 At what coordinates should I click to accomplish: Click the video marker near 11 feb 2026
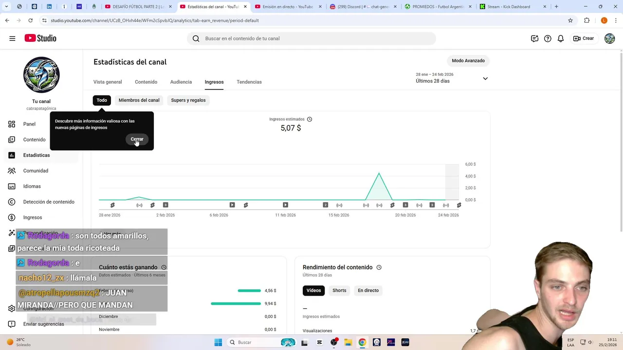coord(285,205)
